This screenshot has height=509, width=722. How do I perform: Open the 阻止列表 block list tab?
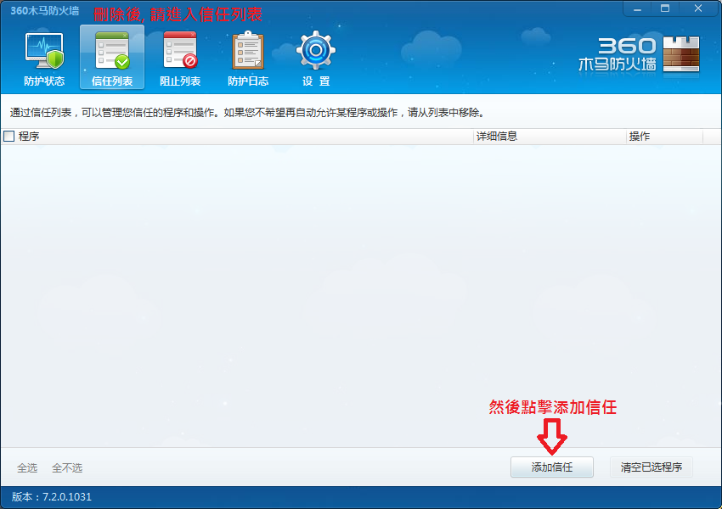(180, 58)
